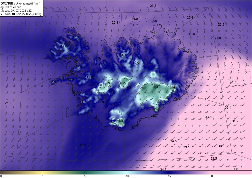
Task: Click the 22.5 value on the map
Action: click(221, 25)
